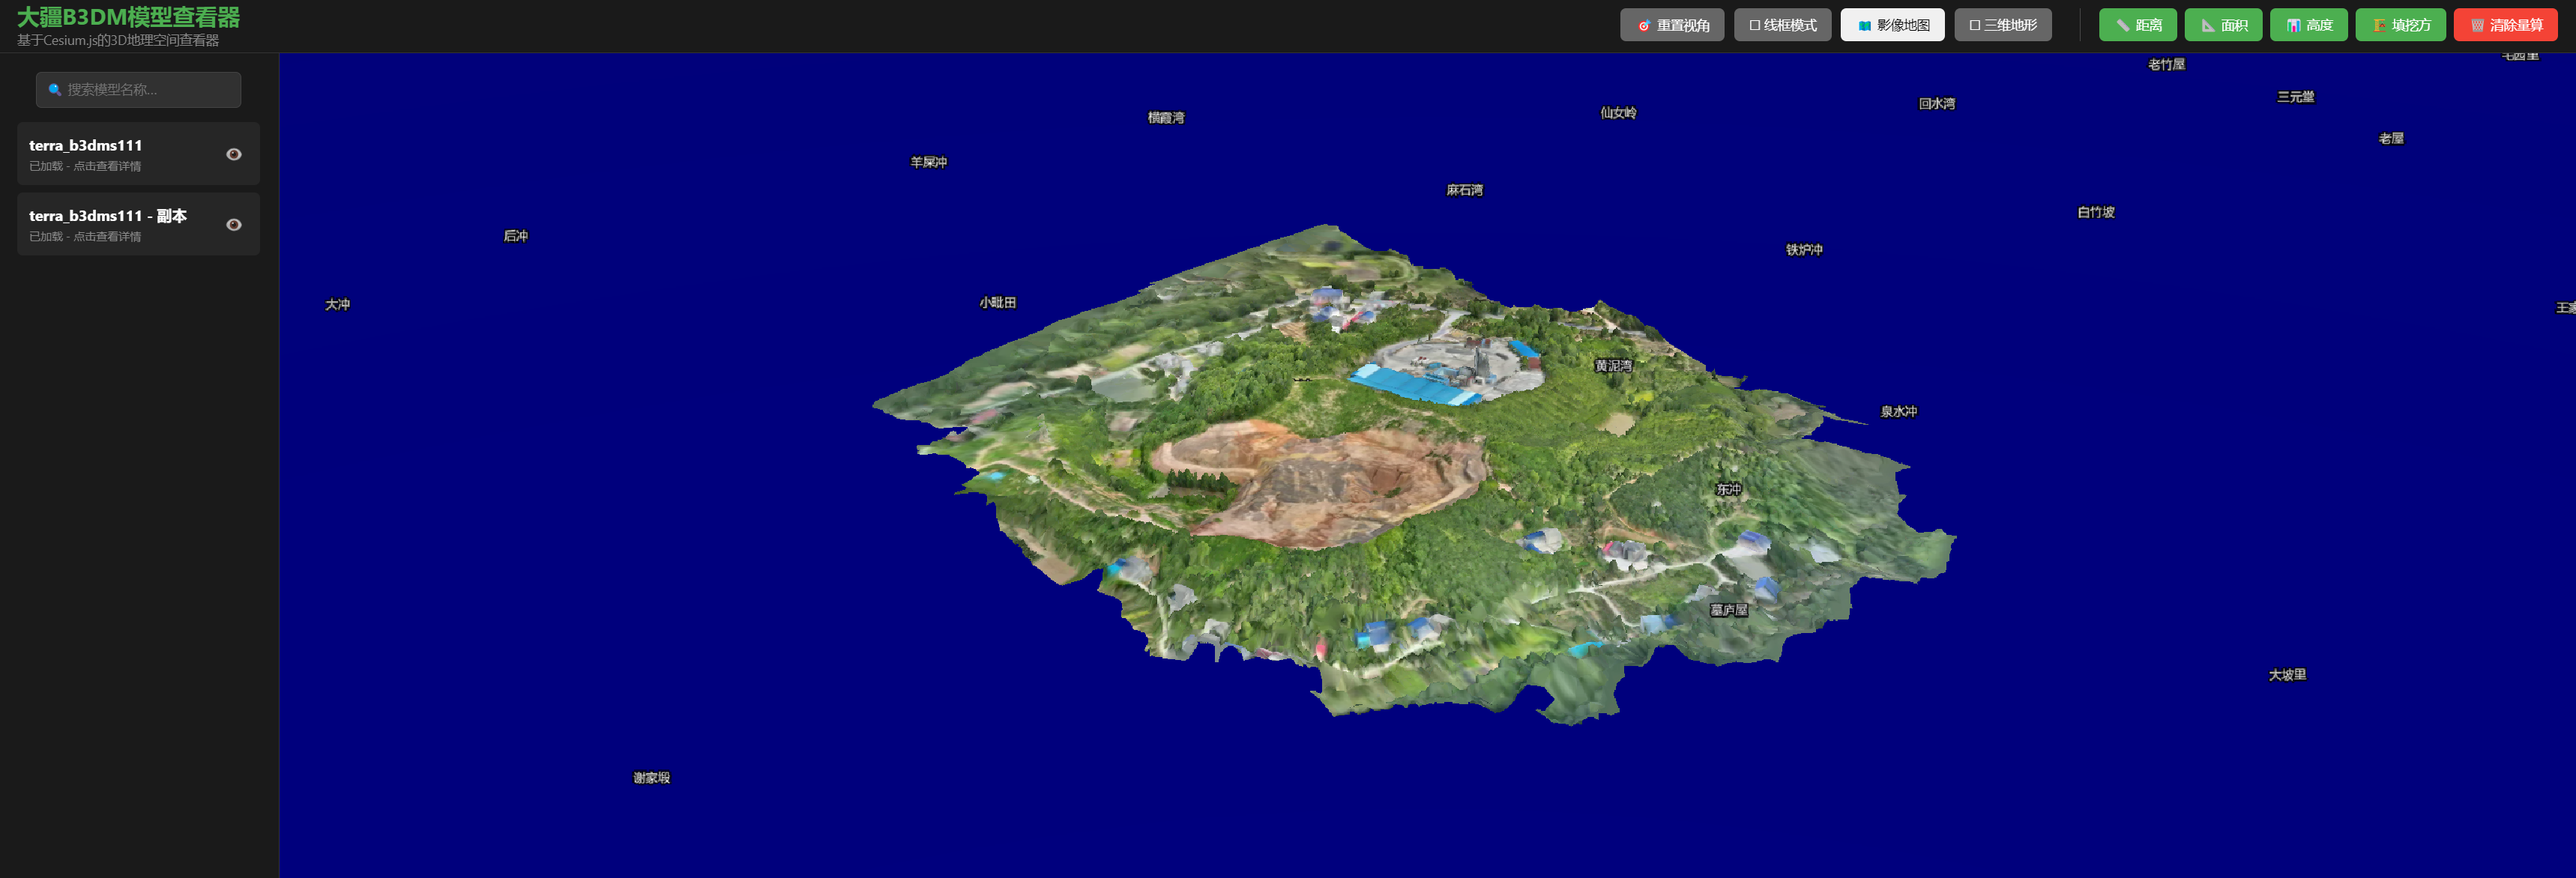Toggle visibility of terra_b3dms111 - 副本 model

coord(234,224)
